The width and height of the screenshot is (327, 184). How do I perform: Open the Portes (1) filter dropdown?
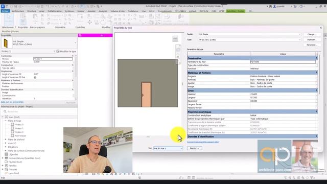28,51
